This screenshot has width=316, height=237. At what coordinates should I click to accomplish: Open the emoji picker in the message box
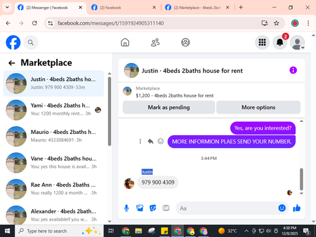pos(282,208)
